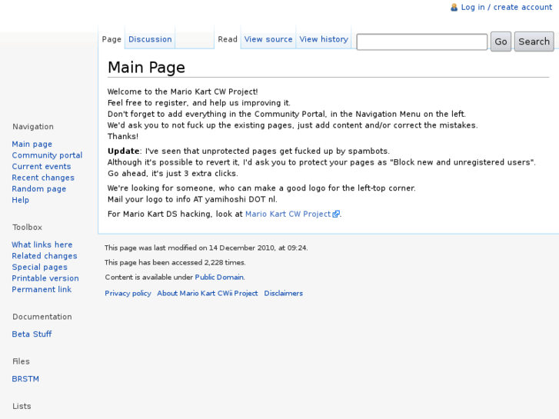Viewport: 559px width, 419px height.
Task: Click the Toolbox sidebar heading
Action: [x=27, y=227]
